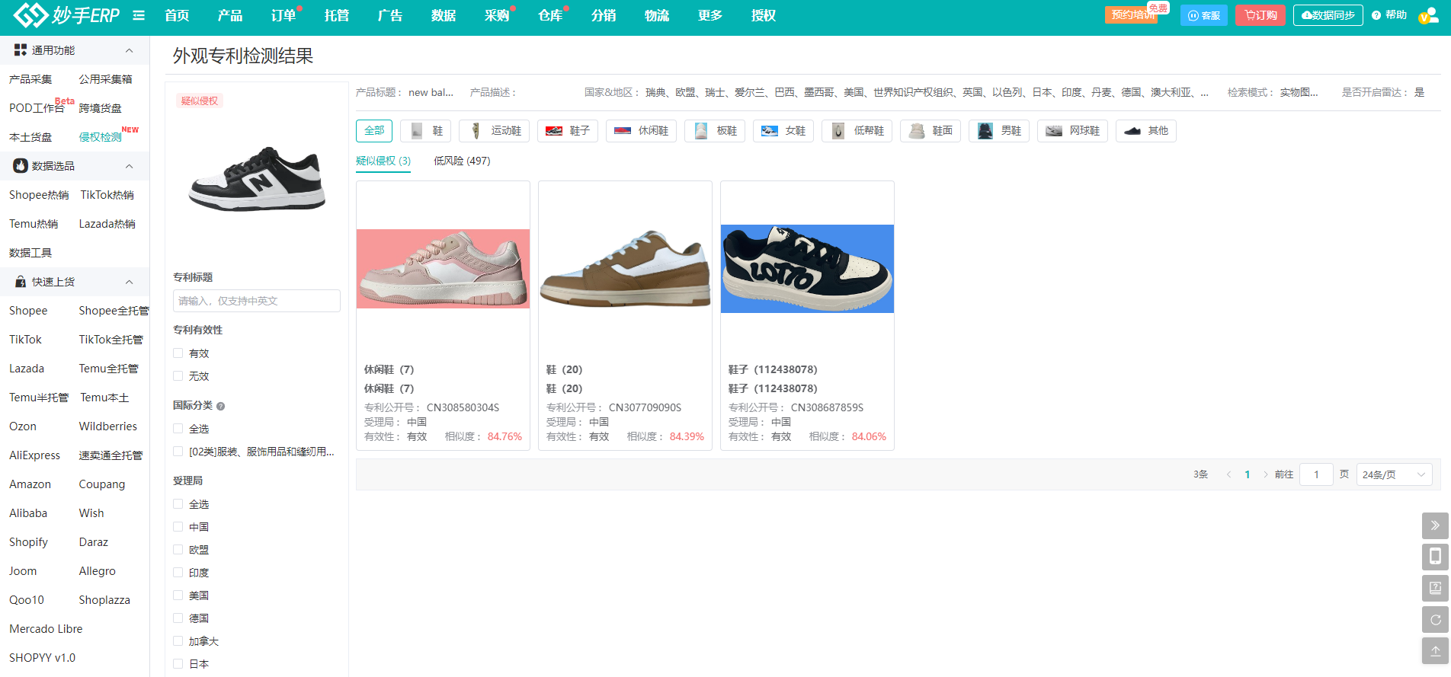Filter by 休闲鞋 category chip
1451x677 pixels.
(x=641, y=131)
